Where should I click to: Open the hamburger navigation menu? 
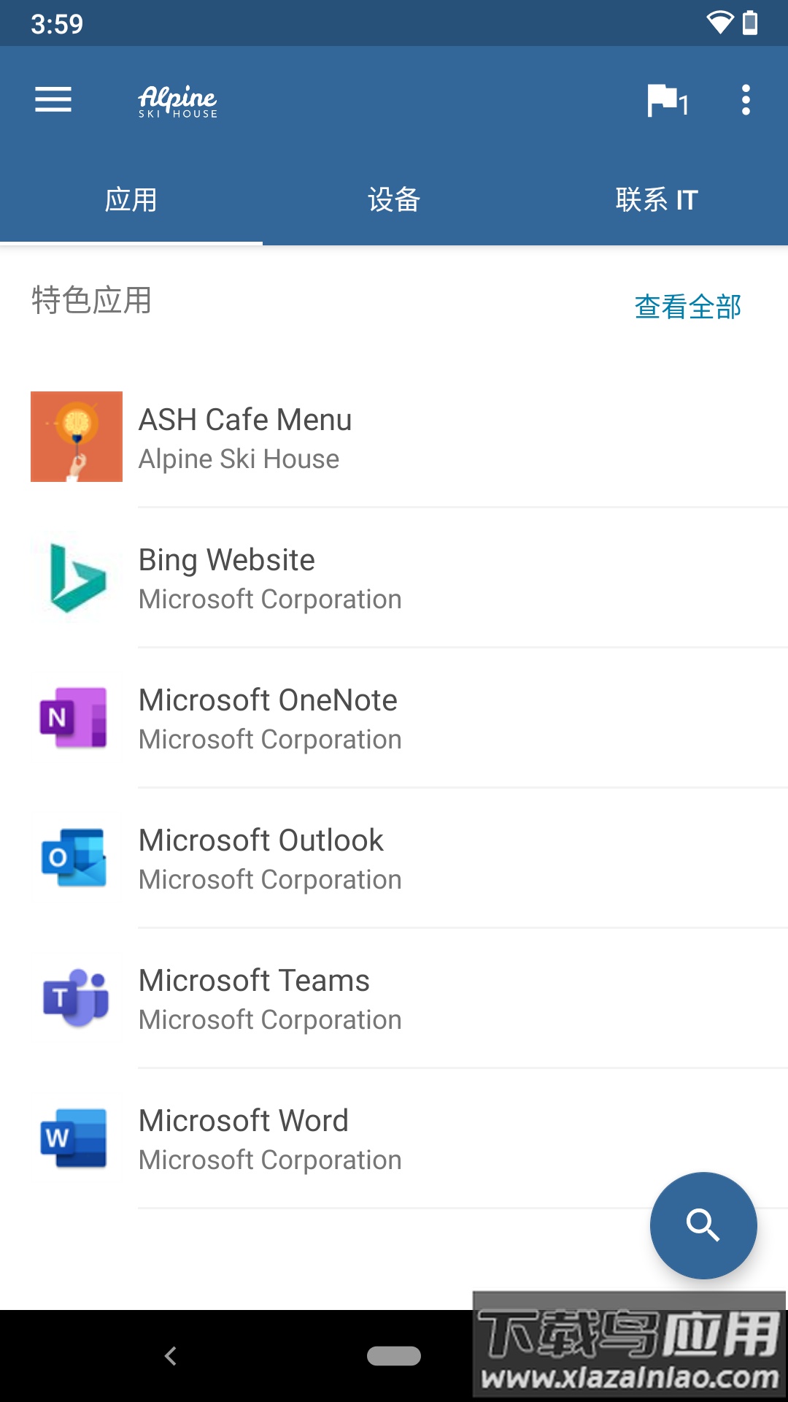53,99
